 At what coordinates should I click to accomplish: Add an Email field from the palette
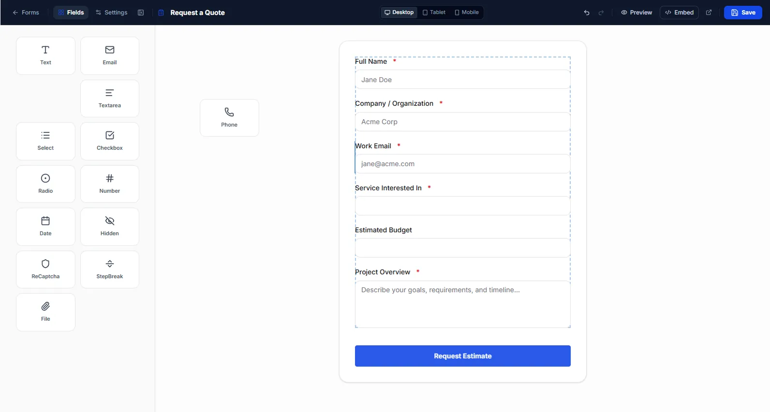click(110, 56)
